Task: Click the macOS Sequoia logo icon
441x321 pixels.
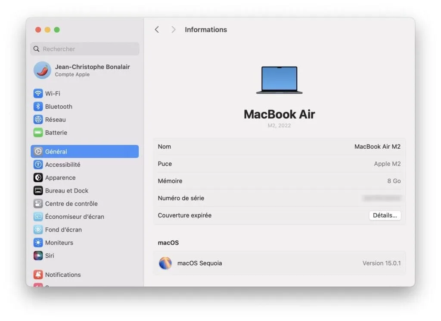Action: point(165,263)
